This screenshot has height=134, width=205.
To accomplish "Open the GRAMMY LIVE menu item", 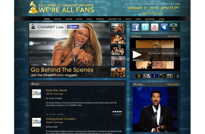I will click(115, 19).
